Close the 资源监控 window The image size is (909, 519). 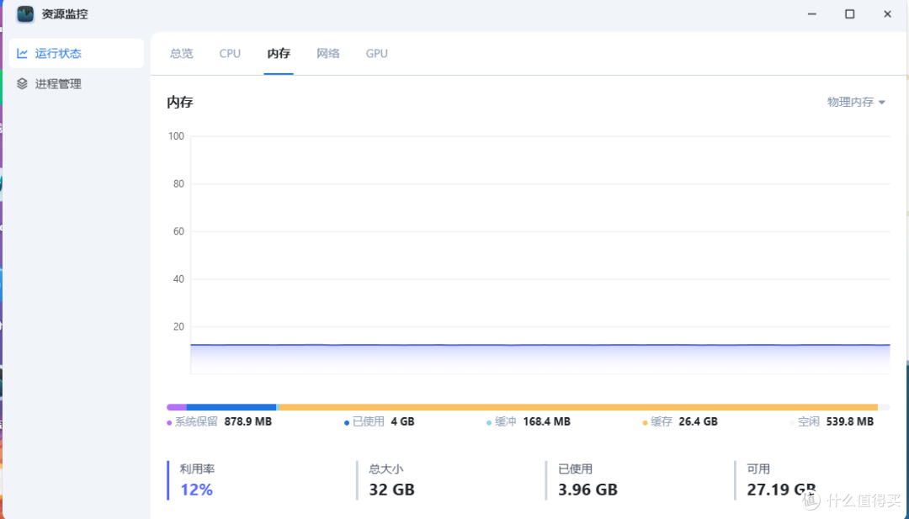(888, 14)
